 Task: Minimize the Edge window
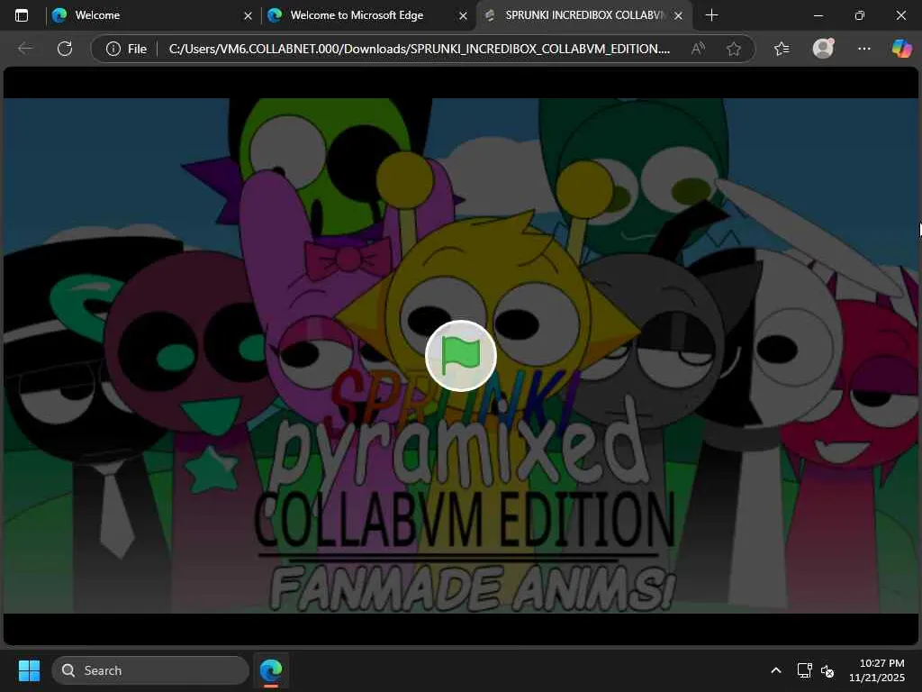point(818,15)
